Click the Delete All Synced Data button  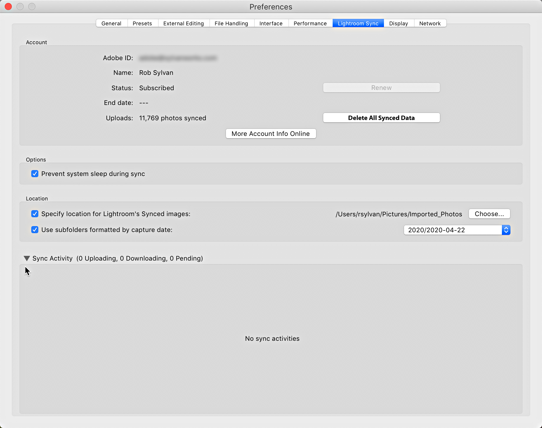click(381, 118)
